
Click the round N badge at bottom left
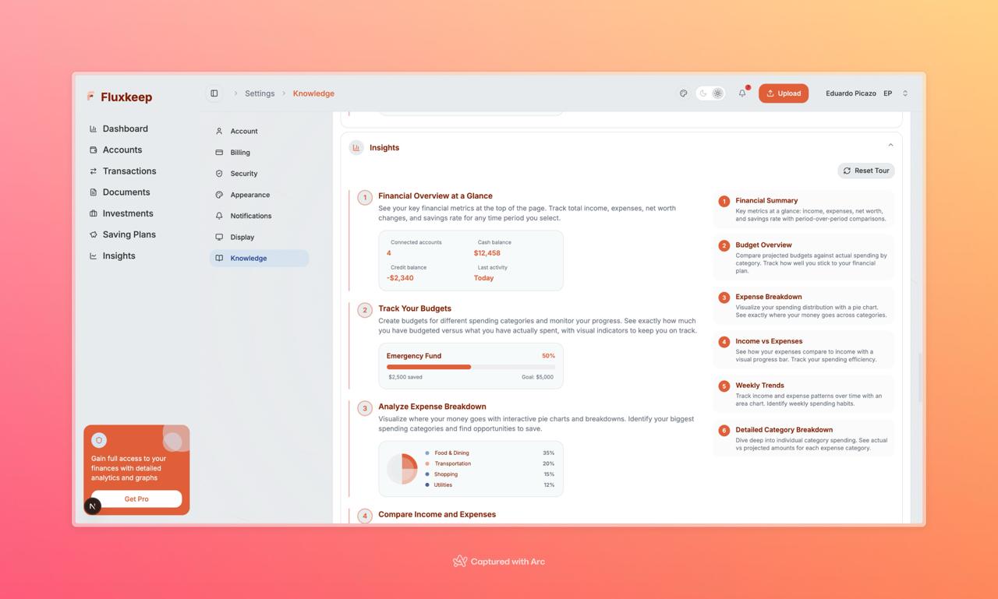coord(93,506)
